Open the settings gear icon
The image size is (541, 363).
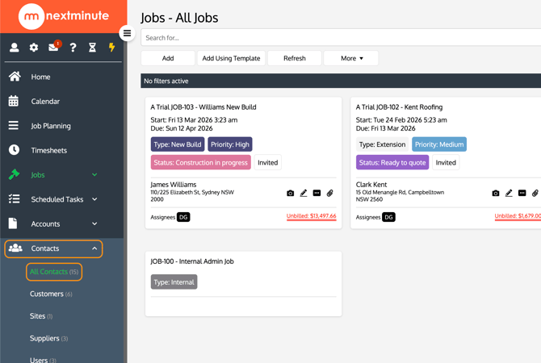coord(34,48)
